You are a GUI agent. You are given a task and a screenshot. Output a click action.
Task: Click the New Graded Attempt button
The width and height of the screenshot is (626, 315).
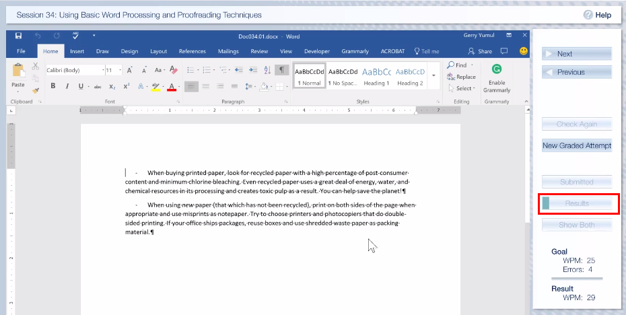tap(577, 146)
